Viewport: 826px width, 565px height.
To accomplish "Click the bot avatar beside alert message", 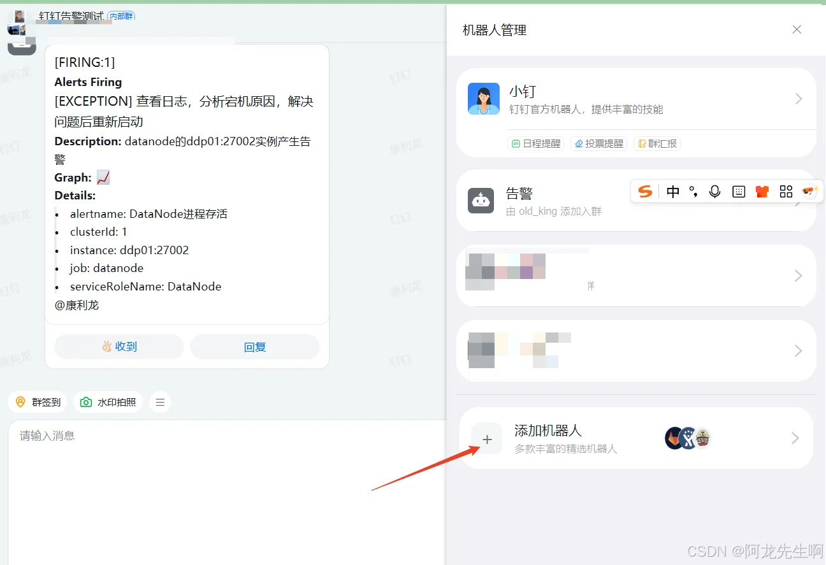I will 22,47.
